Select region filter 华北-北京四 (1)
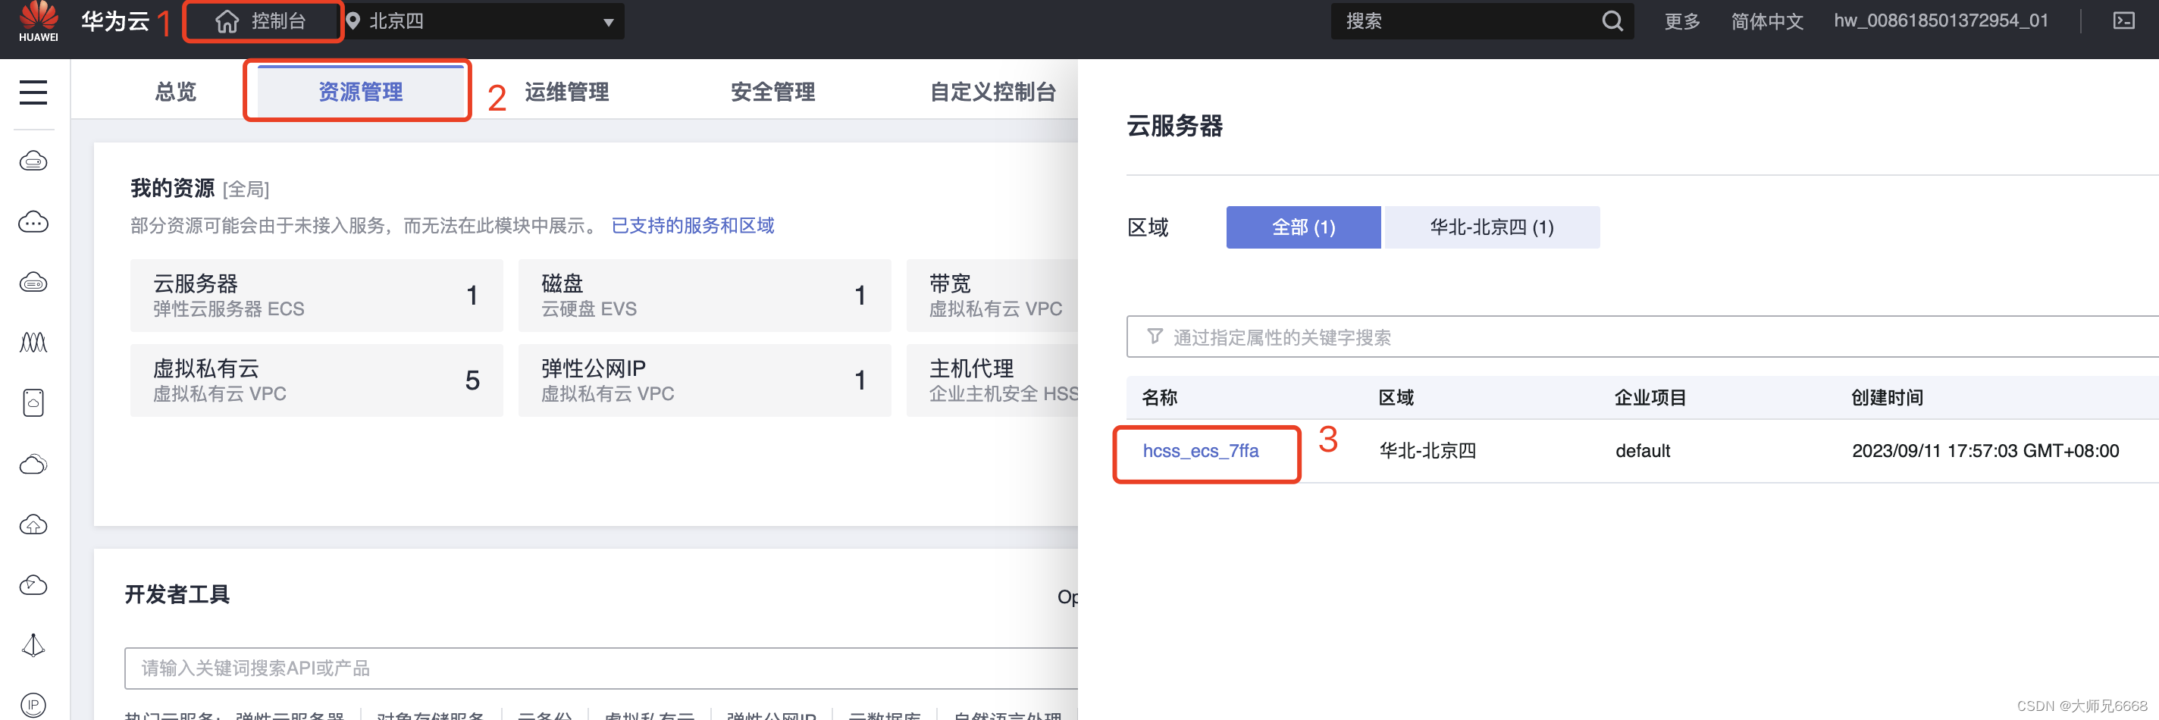Screen dimensions: 2159x720 point(1491,227)
